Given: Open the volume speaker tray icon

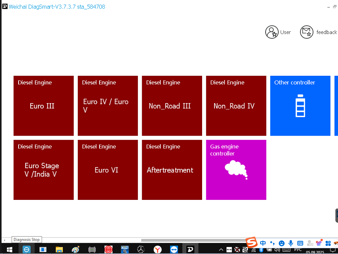Looking at the screenshot, I should (277, 250).
